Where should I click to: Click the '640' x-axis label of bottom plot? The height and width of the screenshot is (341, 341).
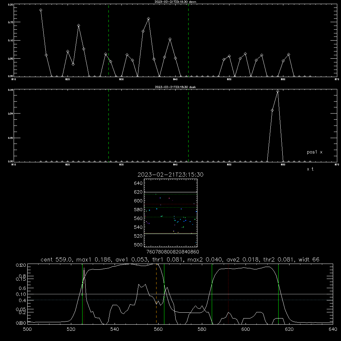click(x=333, y=329)
